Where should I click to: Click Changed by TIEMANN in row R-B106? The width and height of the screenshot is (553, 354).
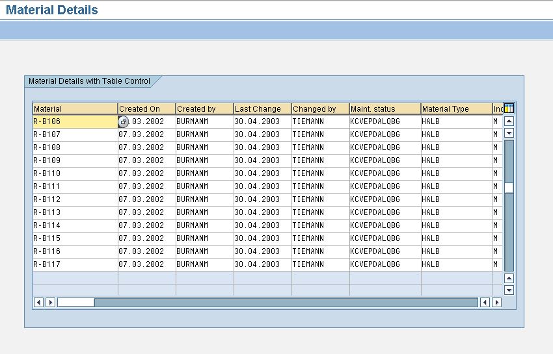[x=320, y=121]
